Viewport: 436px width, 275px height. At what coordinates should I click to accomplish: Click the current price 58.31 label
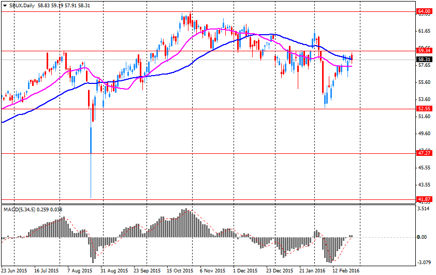[x=424, y=60]
